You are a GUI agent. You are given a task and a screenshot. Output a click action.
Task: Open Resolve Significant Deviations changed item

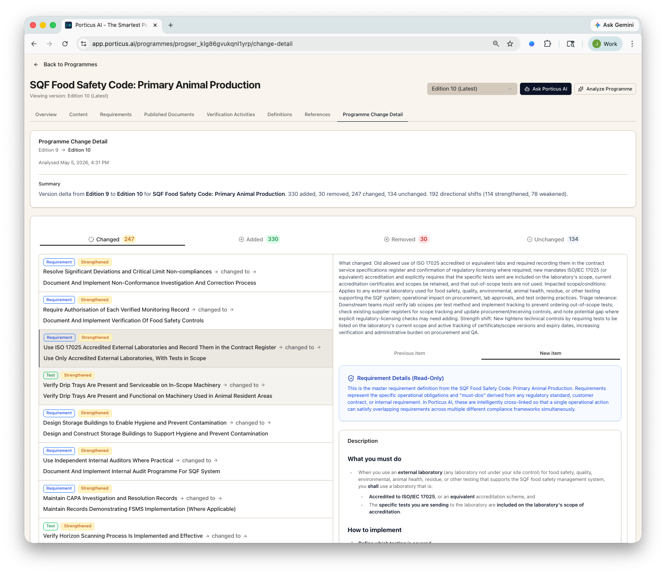(186, 273)
